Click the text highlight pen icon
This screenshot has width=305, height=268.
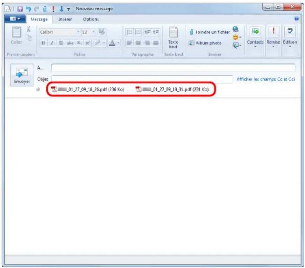(x=97, y=43)
